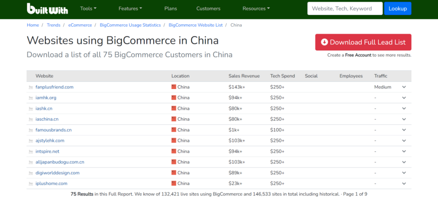438x199 pixels.
Task: Click the site icon beside famousbrands.cn
Action: tap(31, 130)
